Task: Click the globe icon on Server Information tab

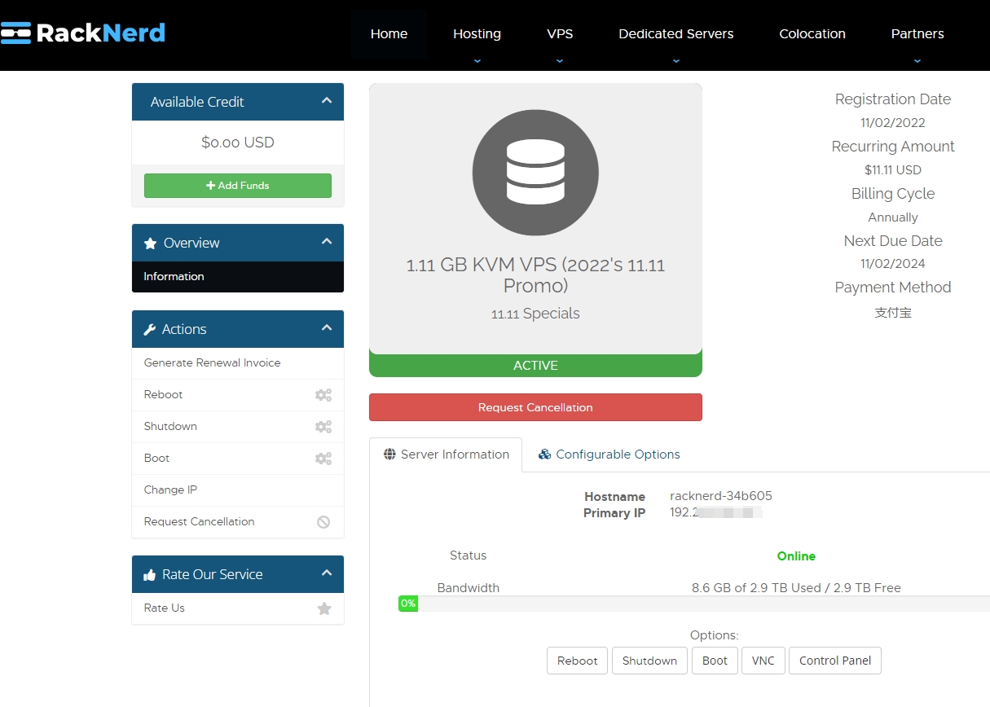Action: [389, 455]
